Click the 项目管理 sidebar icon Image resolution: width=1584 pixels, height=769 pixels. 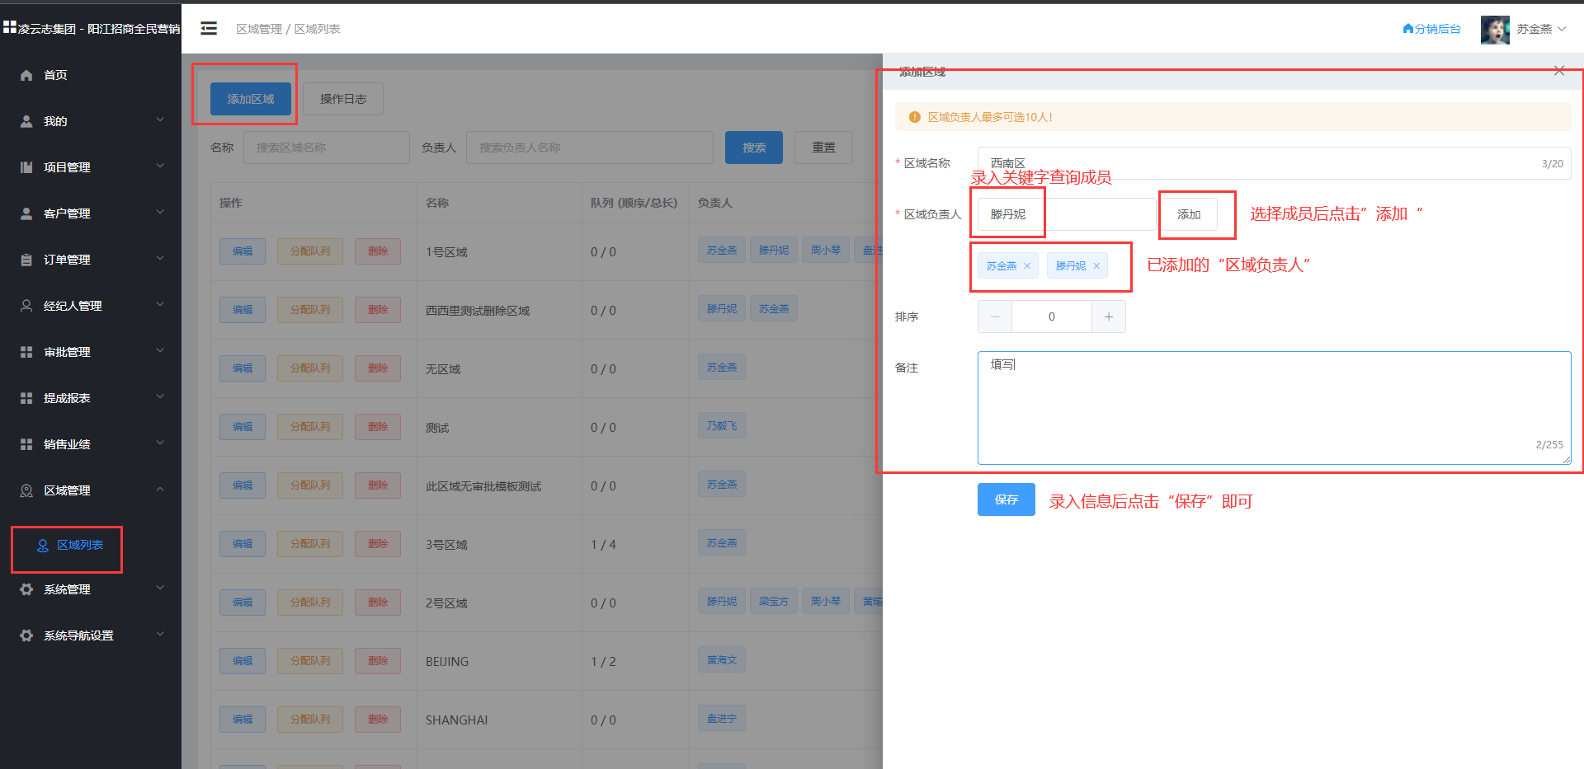click(26, 167)
